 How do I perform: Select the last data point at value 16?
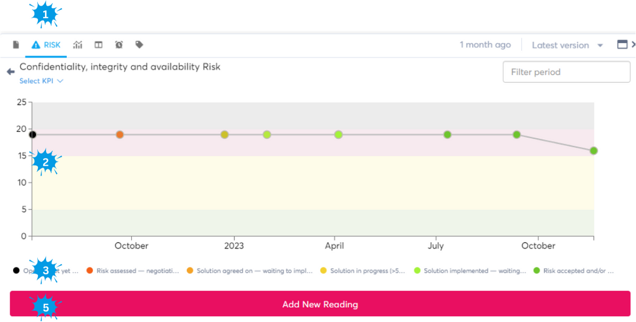point(593,151)
